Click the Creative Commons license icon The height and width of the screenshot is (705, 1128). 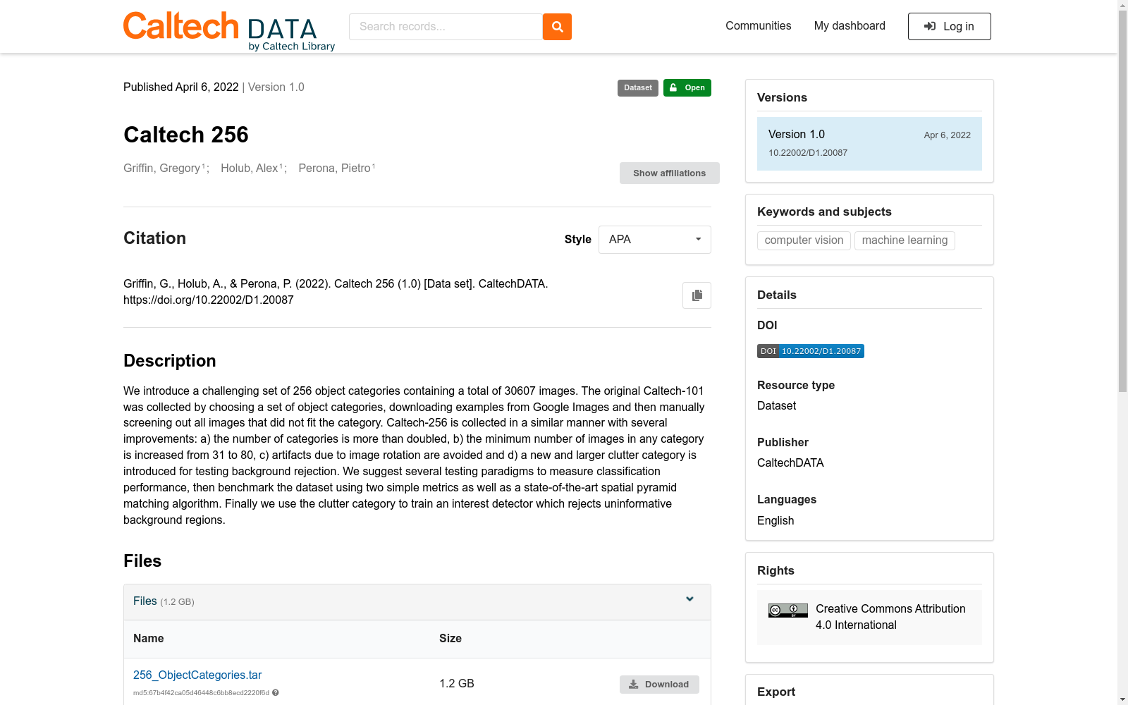click(788, 611)
